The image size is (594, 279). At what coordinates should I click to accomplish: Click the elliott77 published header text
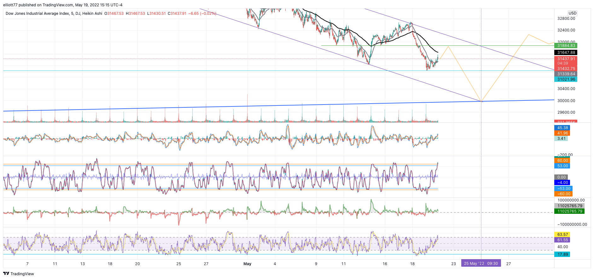click(63, 5)
